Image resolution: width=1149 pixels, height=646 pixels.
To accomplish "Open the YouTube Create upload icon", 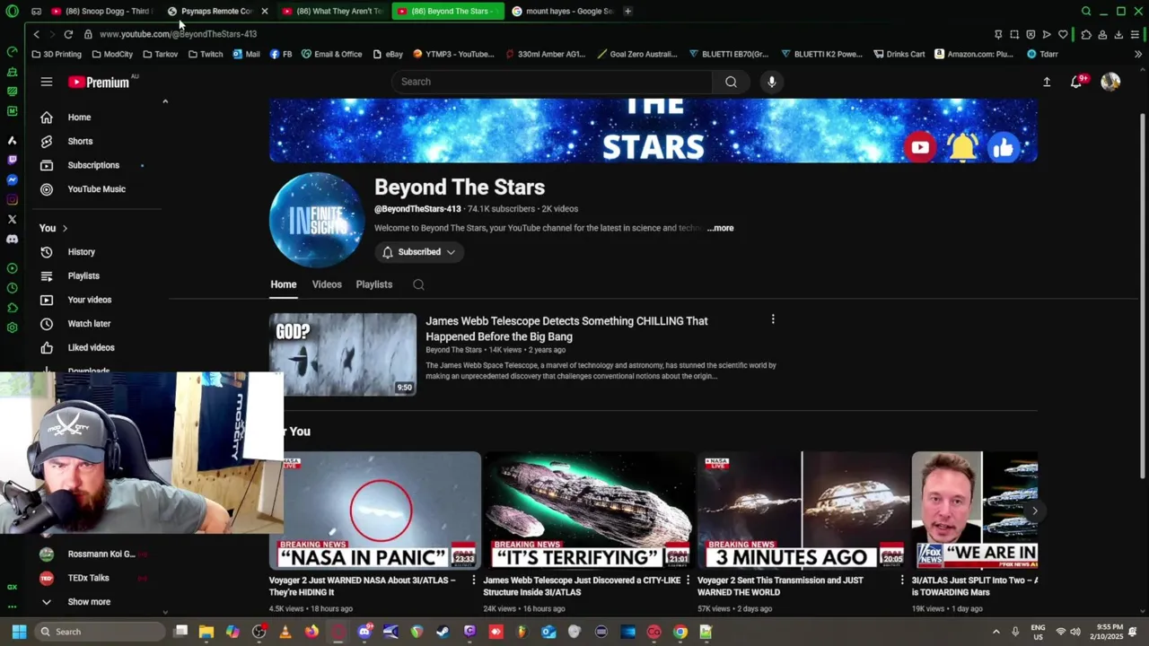I will [1047, 82].
